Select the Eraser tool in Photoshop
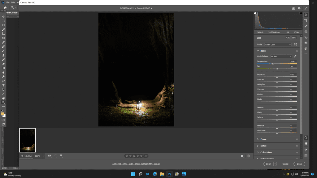This screenshot has width=317, height=178. click(x=3, y=64)
